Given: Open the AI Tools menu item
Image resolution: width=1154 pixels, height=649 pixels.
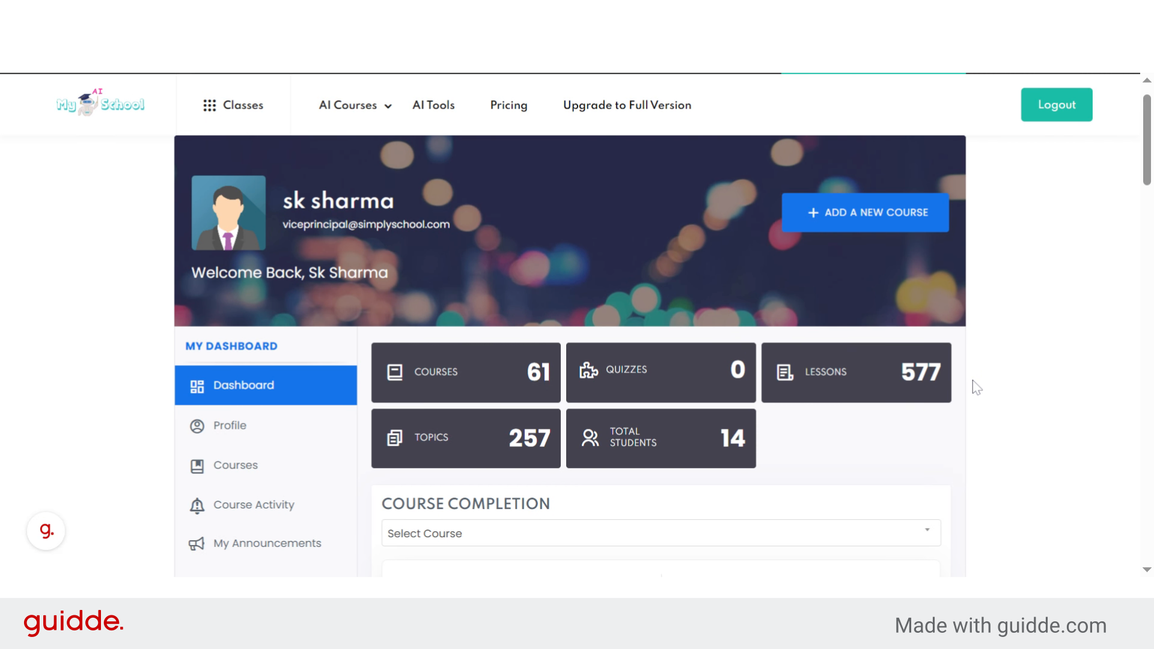Looking at the screenshot, I should click(433, 105).
